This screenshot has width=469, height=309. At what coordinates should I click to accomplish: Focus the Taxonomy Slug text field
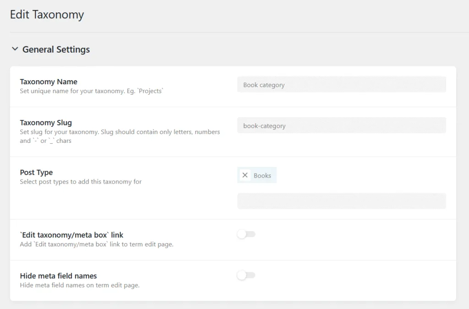[341, 126]
